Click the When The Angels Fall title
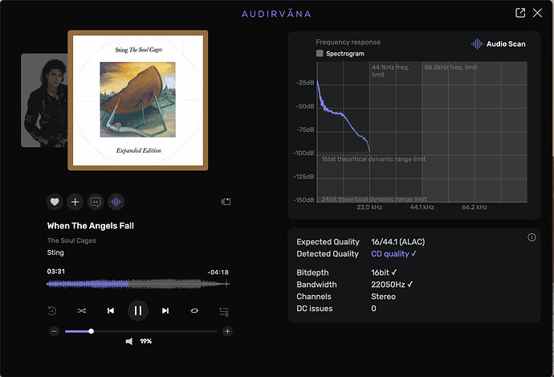Viewport: 554px width, 377px height. coord(91,226)
